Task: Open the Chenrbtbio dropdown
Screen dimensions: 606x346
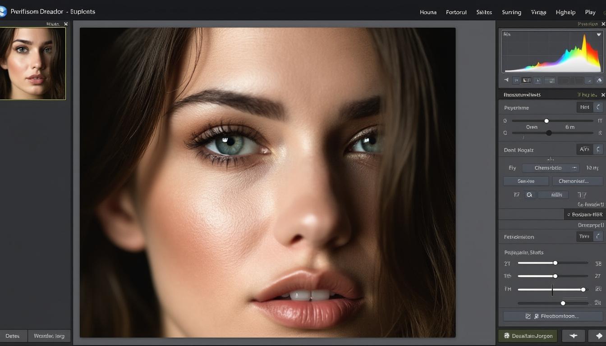Action: [x=551, y=168]
